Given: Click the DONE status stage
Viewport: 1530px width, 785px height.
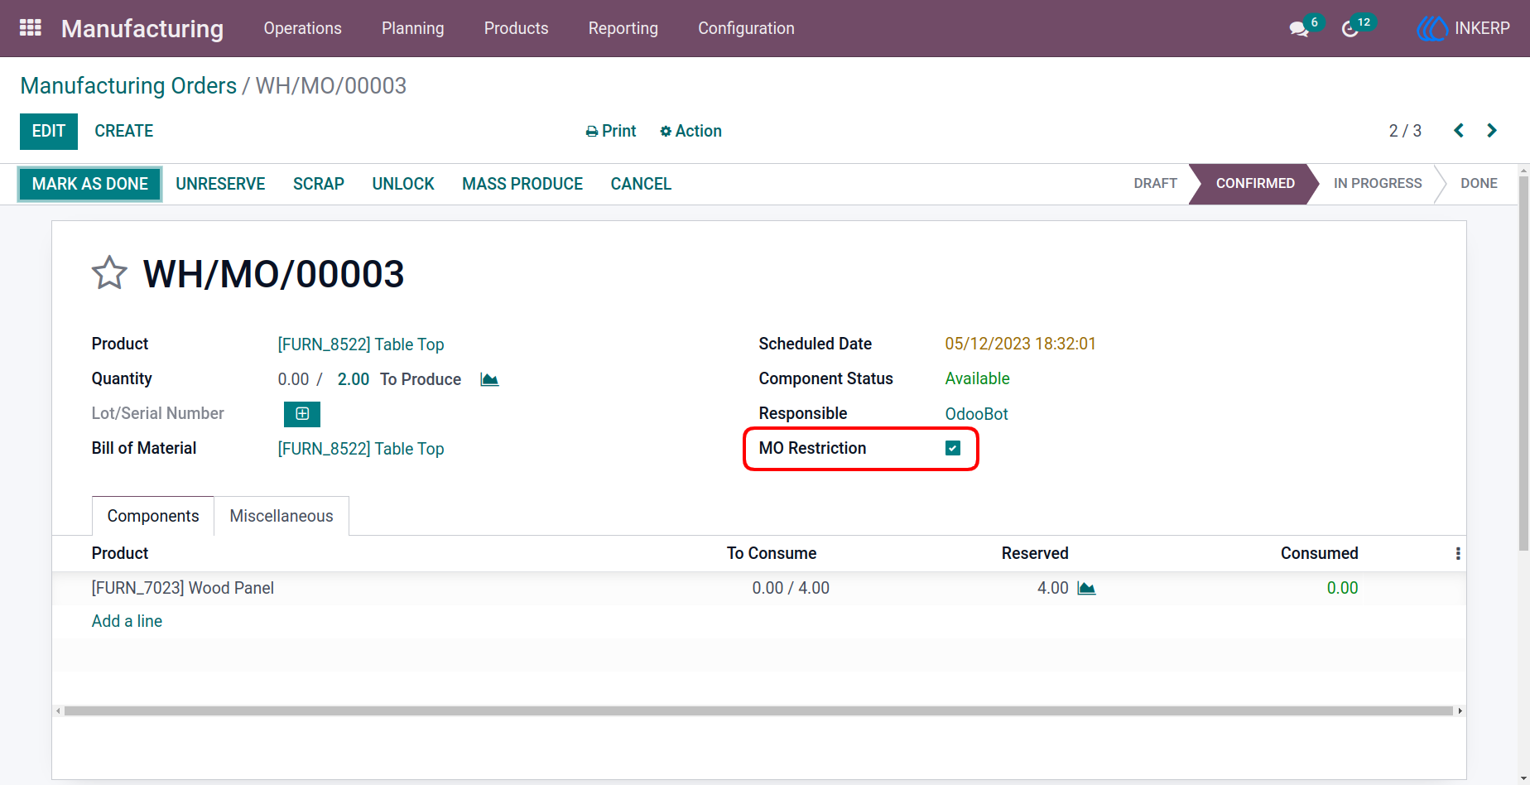Looking at the screenshot, I should pos(1479,183).
